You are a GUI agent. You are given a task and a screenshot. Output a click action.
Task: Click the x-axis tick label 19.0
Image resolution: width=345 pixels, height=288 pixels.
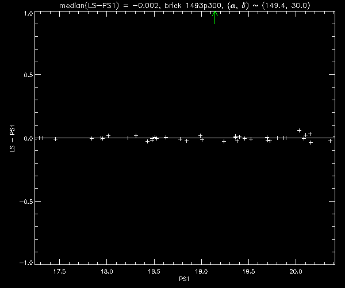pos(201,271)
